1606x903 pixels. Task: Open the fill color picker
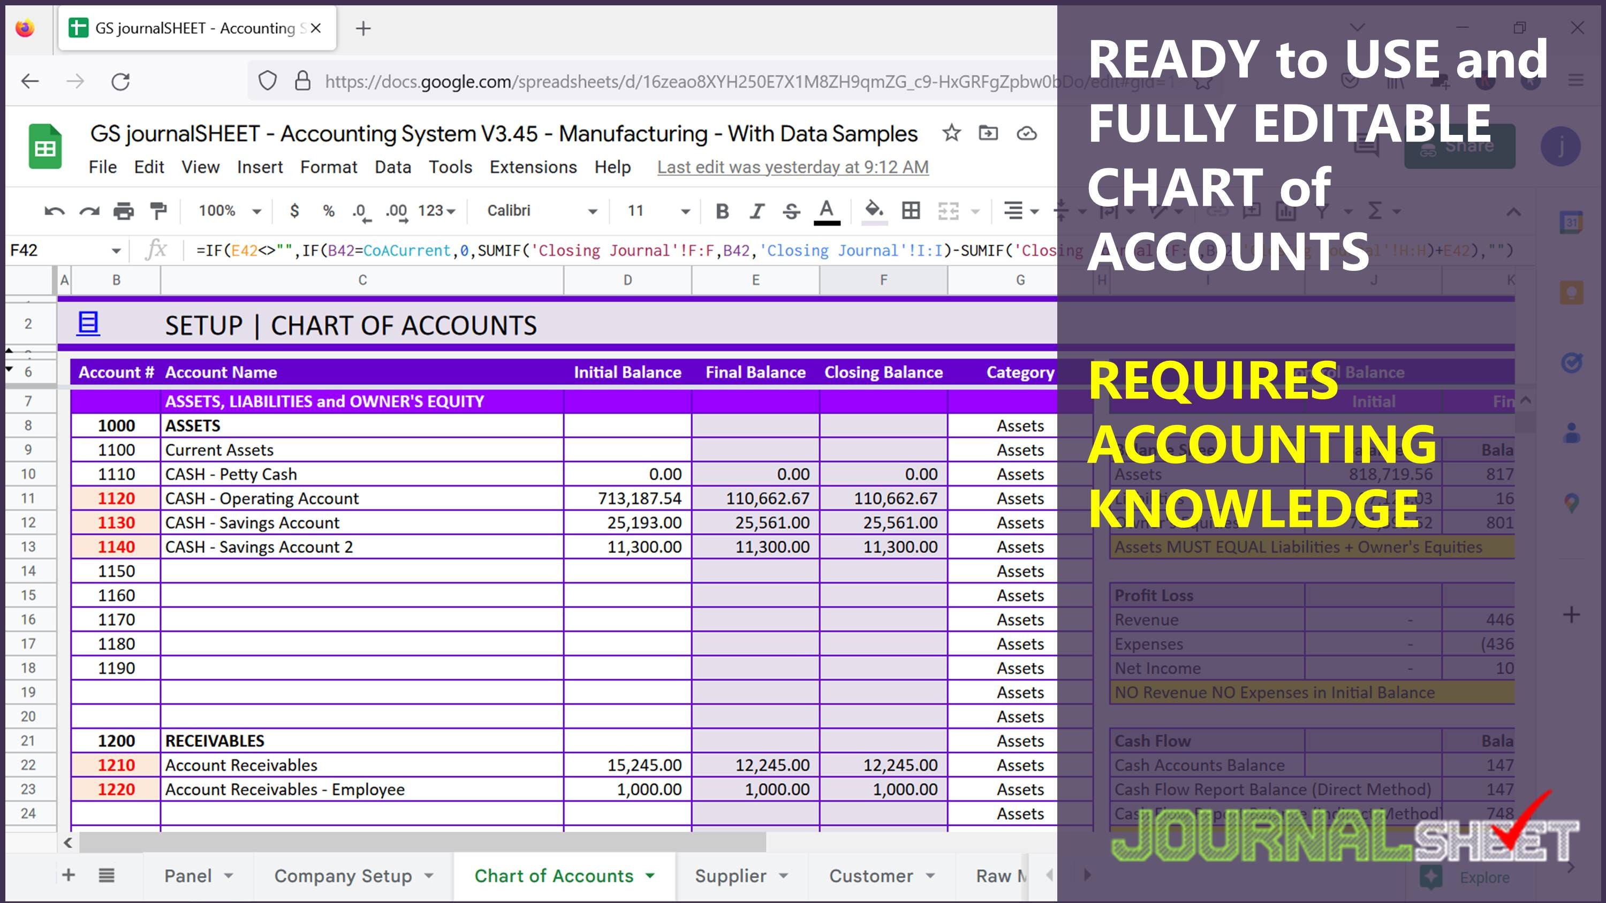[874, 211]
